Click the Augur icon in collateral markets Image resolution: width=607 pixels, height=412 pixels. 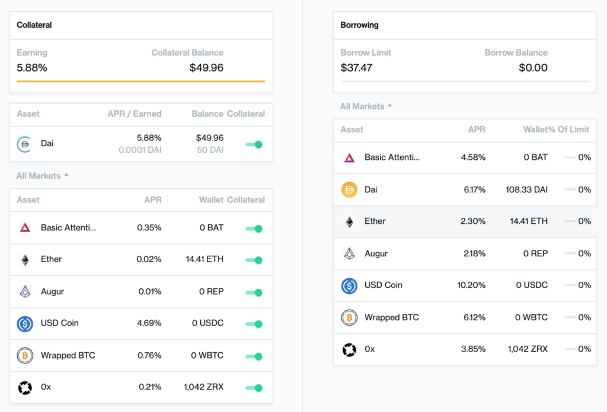[x=24, y=291]
